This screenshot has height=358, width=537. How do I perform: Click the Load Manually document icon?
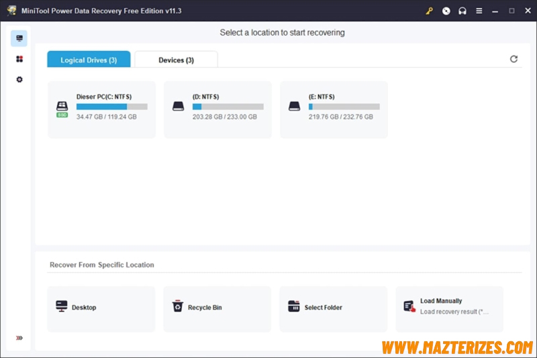click(x=409, y=306)
